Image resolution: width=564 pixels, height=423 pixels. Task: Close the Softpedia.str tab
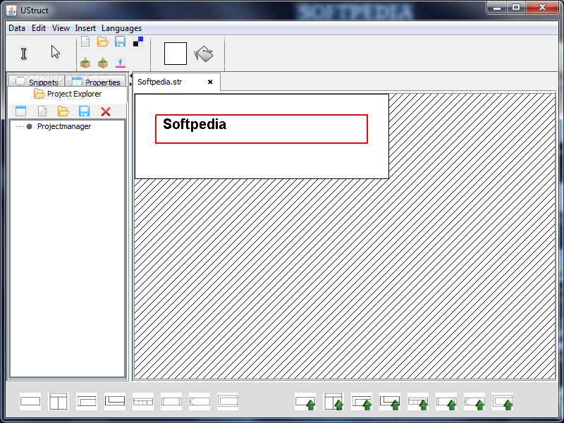210,82
